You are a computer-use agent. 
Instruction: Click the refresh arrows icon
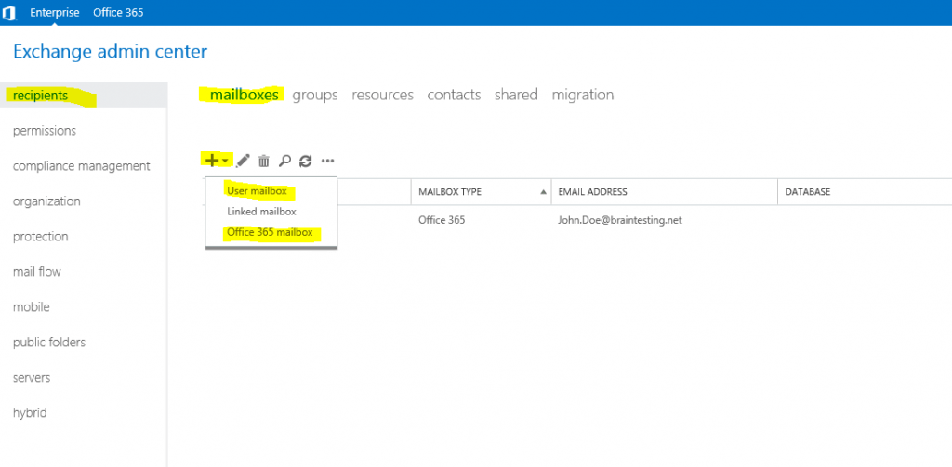(305, 161)
